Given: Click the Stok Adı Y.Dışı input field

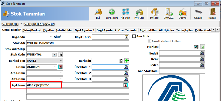Looking at the screenshot, I should [78, 49].
